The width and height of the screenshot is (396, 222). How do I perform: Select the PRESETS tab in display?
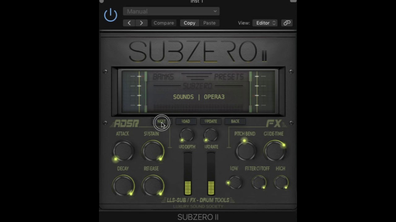click(229, 77)
